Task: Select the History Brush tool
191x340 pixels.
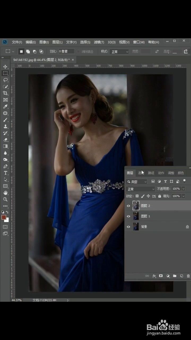Action: point(5,133)
